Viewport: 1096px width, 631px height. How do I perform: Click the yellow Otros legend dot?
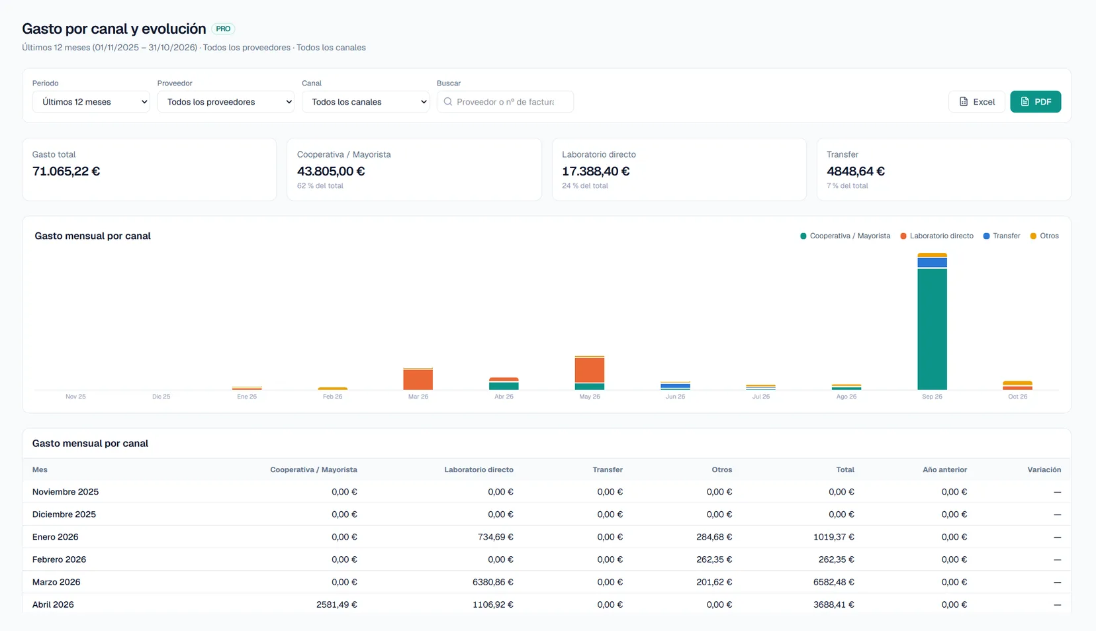[1033, 236]
